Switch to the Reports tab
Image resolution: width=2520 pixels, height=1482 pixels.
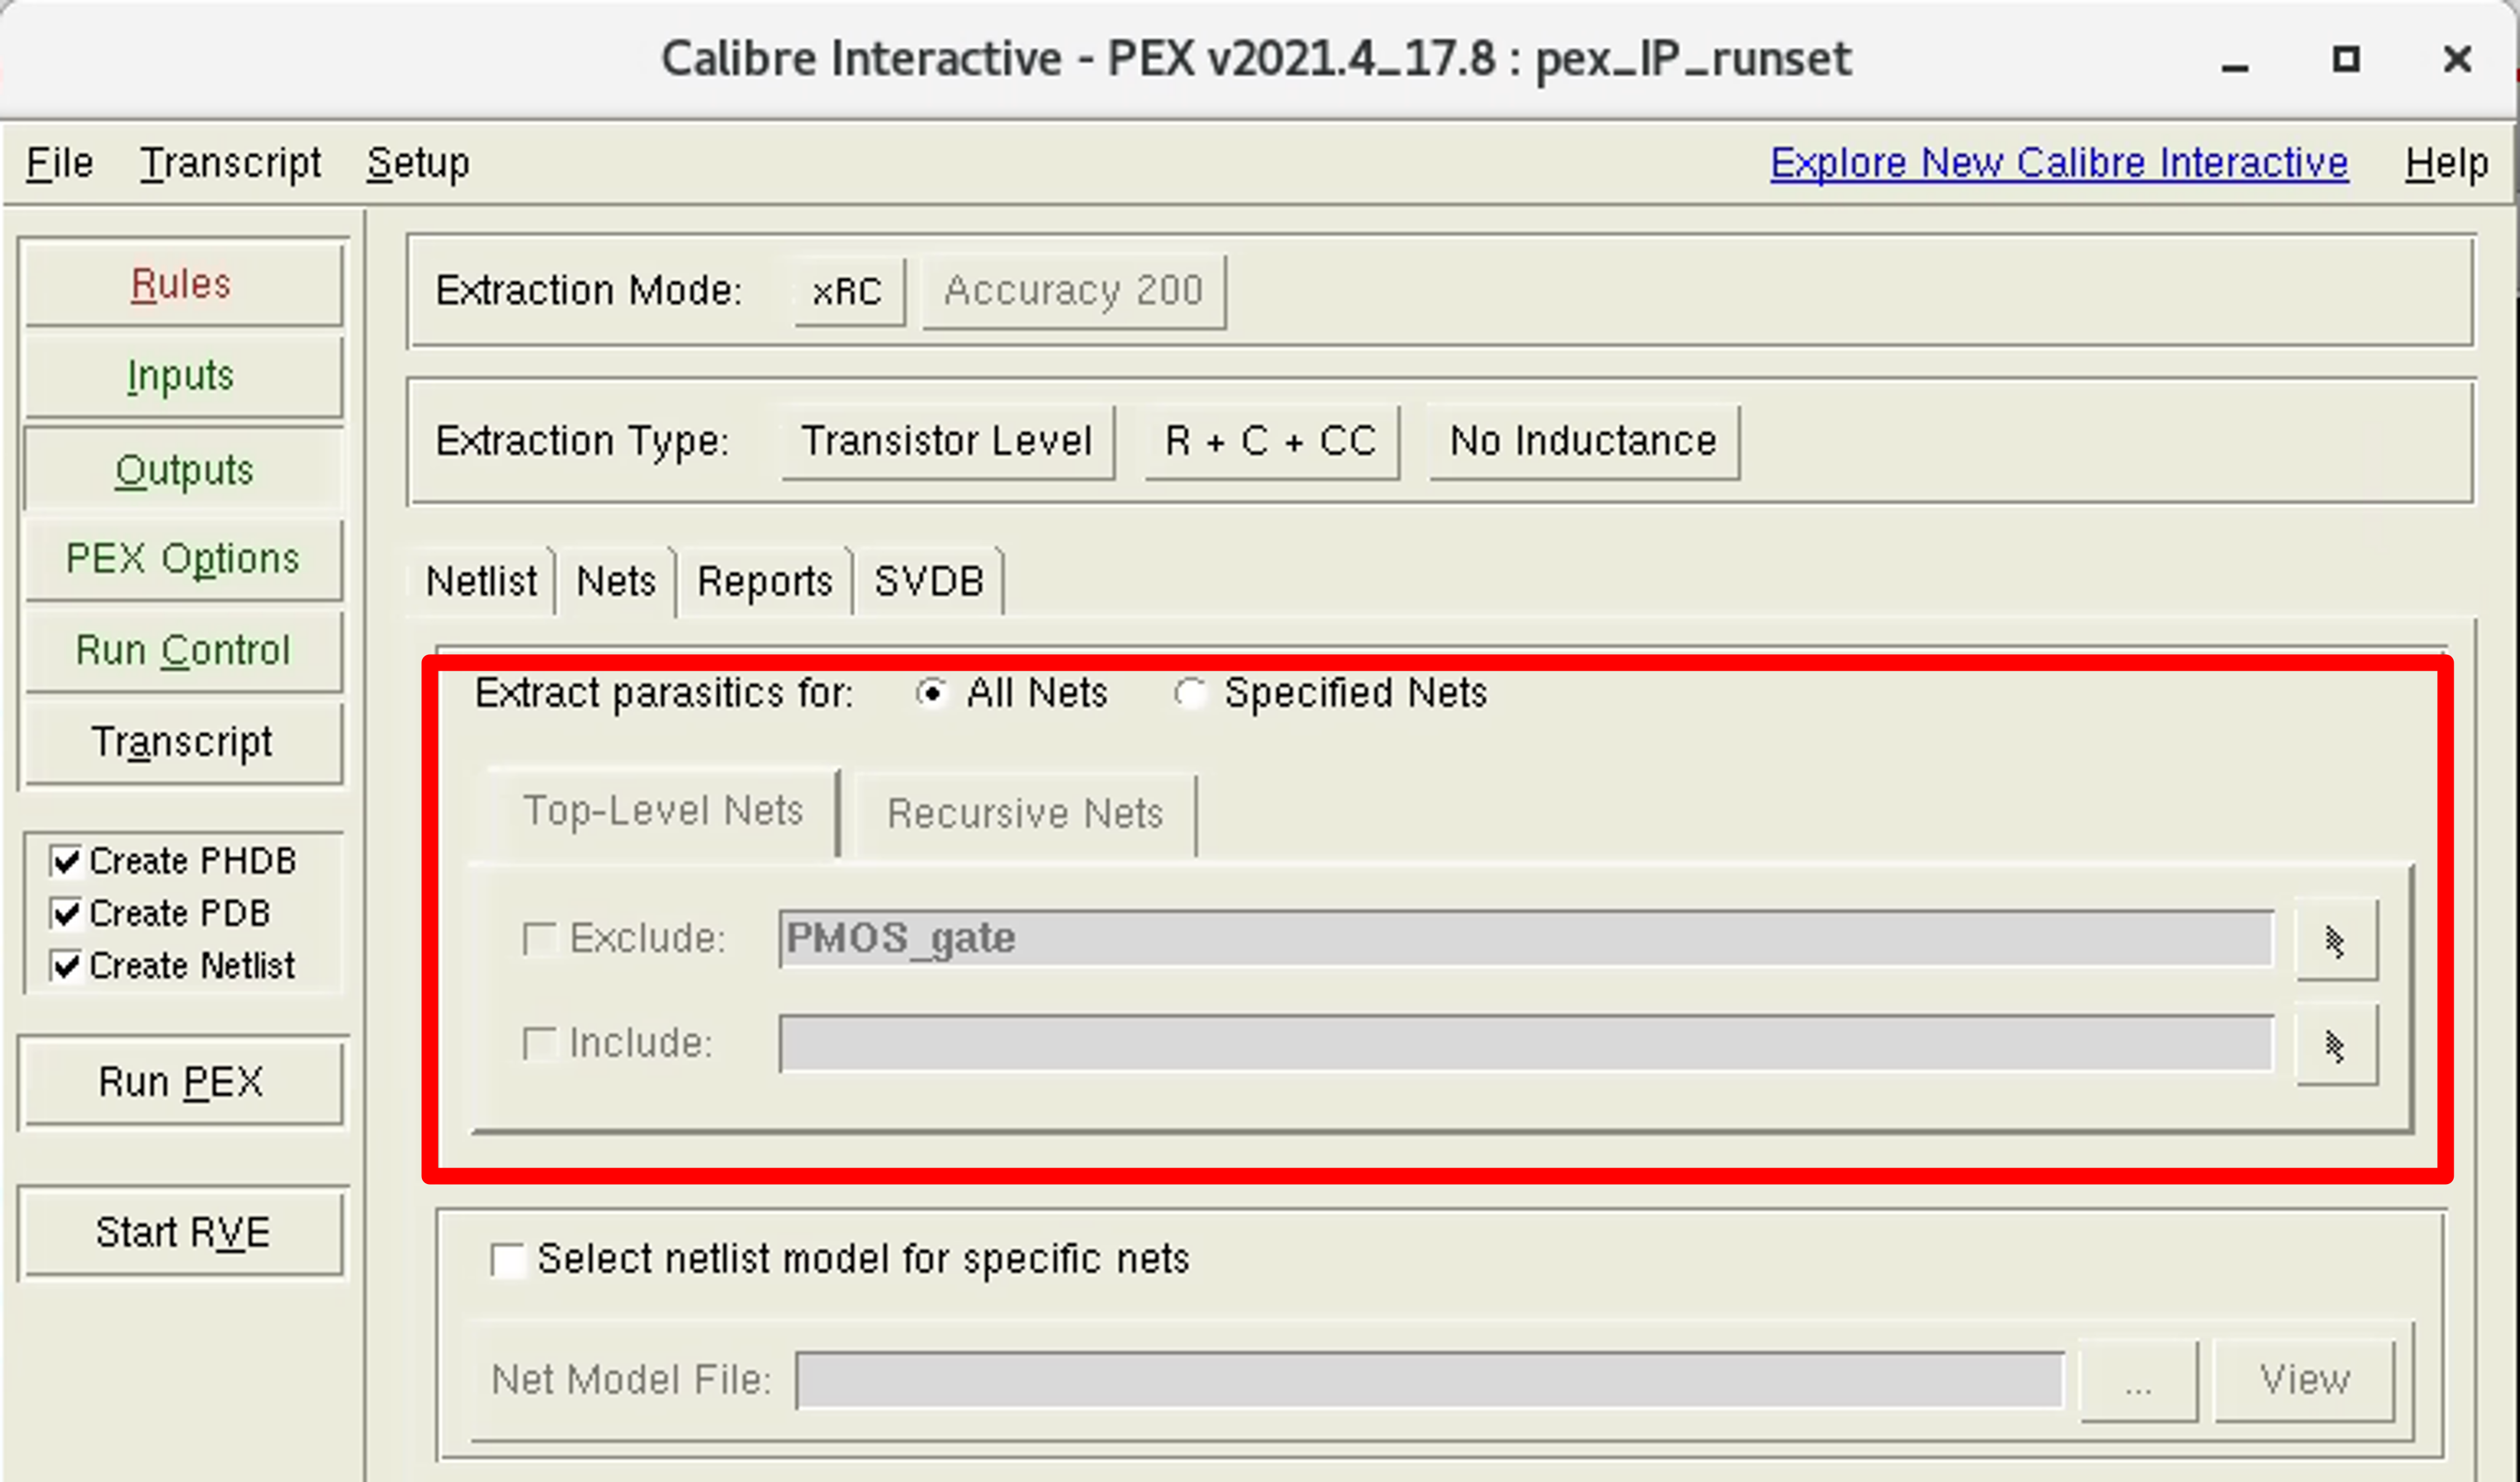pos(764,581)
